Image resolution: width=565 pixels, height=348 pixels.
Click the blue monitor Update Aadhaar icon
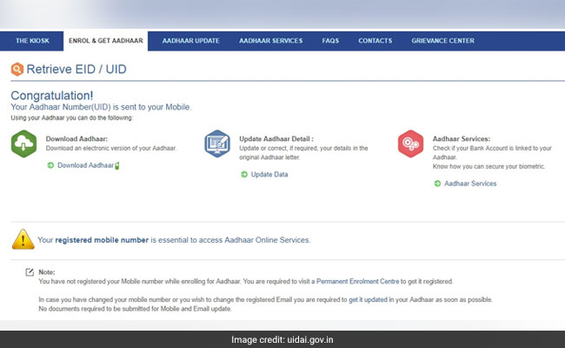tap(217, 144)
